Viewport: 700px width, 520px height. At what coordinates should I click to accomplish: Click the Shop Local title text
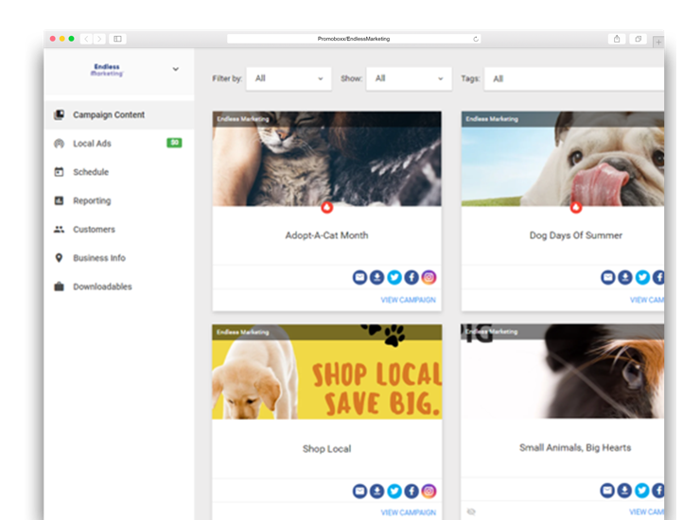[326, 448]
